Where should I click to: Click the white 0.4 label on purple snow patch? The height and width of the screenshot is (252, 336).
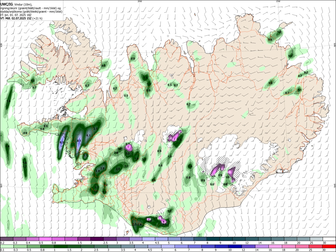click(170, 138)
